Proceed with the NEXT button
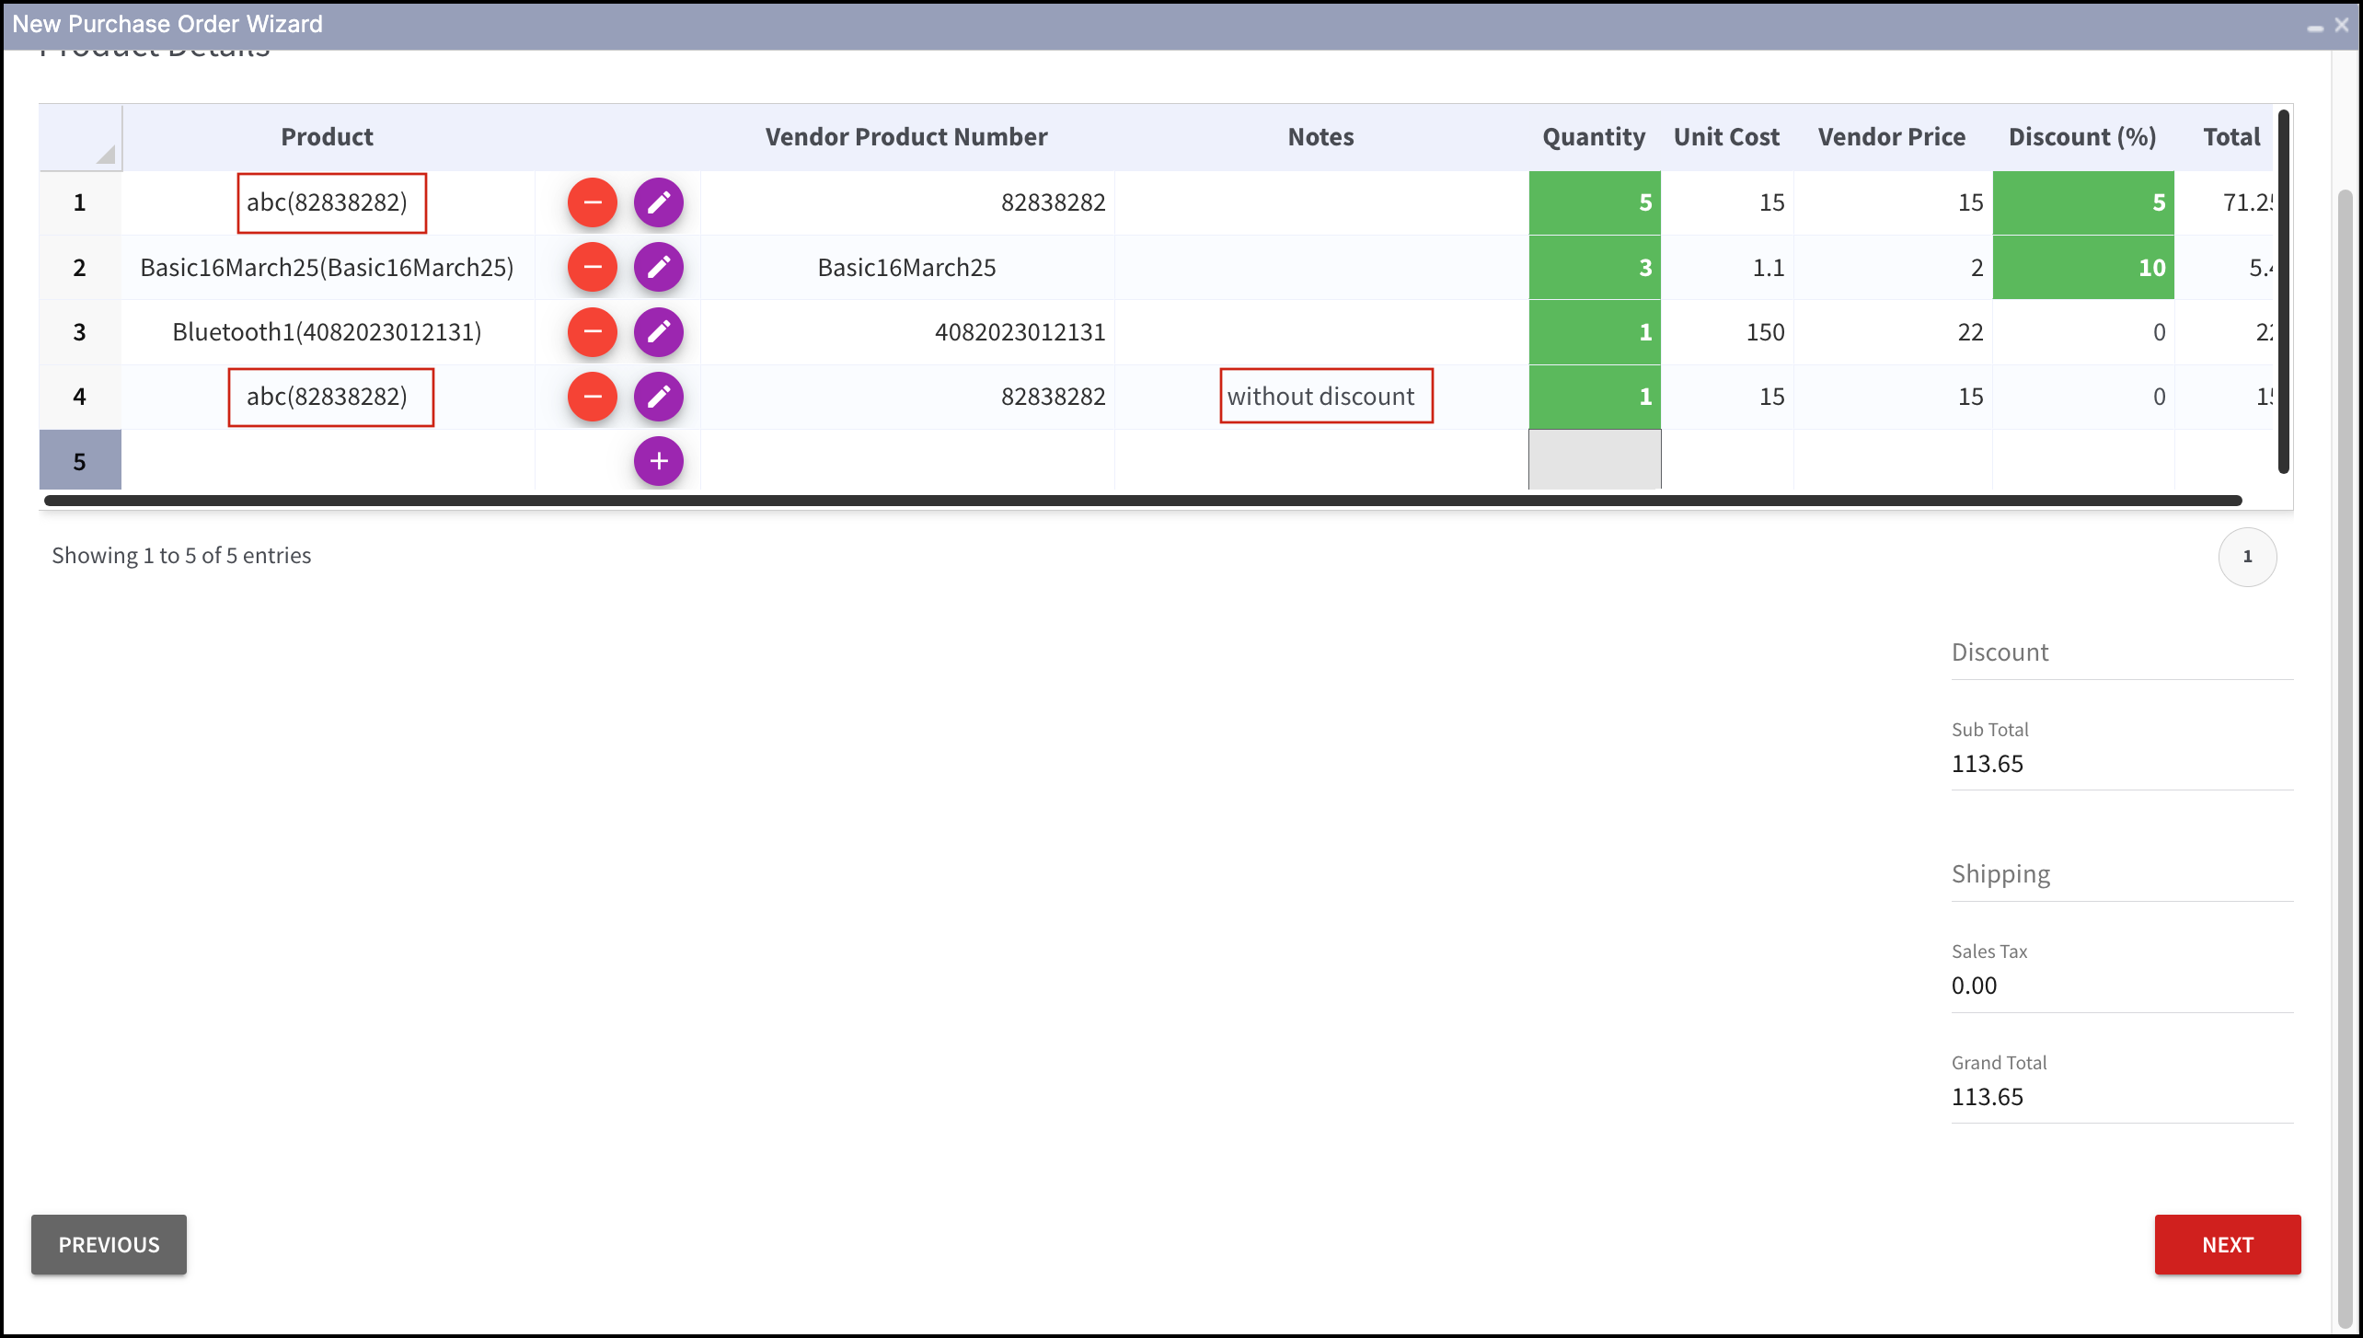The width and height of the screenshot is (2363, 1338). pyautogui.click(x=2228, y=1244)
